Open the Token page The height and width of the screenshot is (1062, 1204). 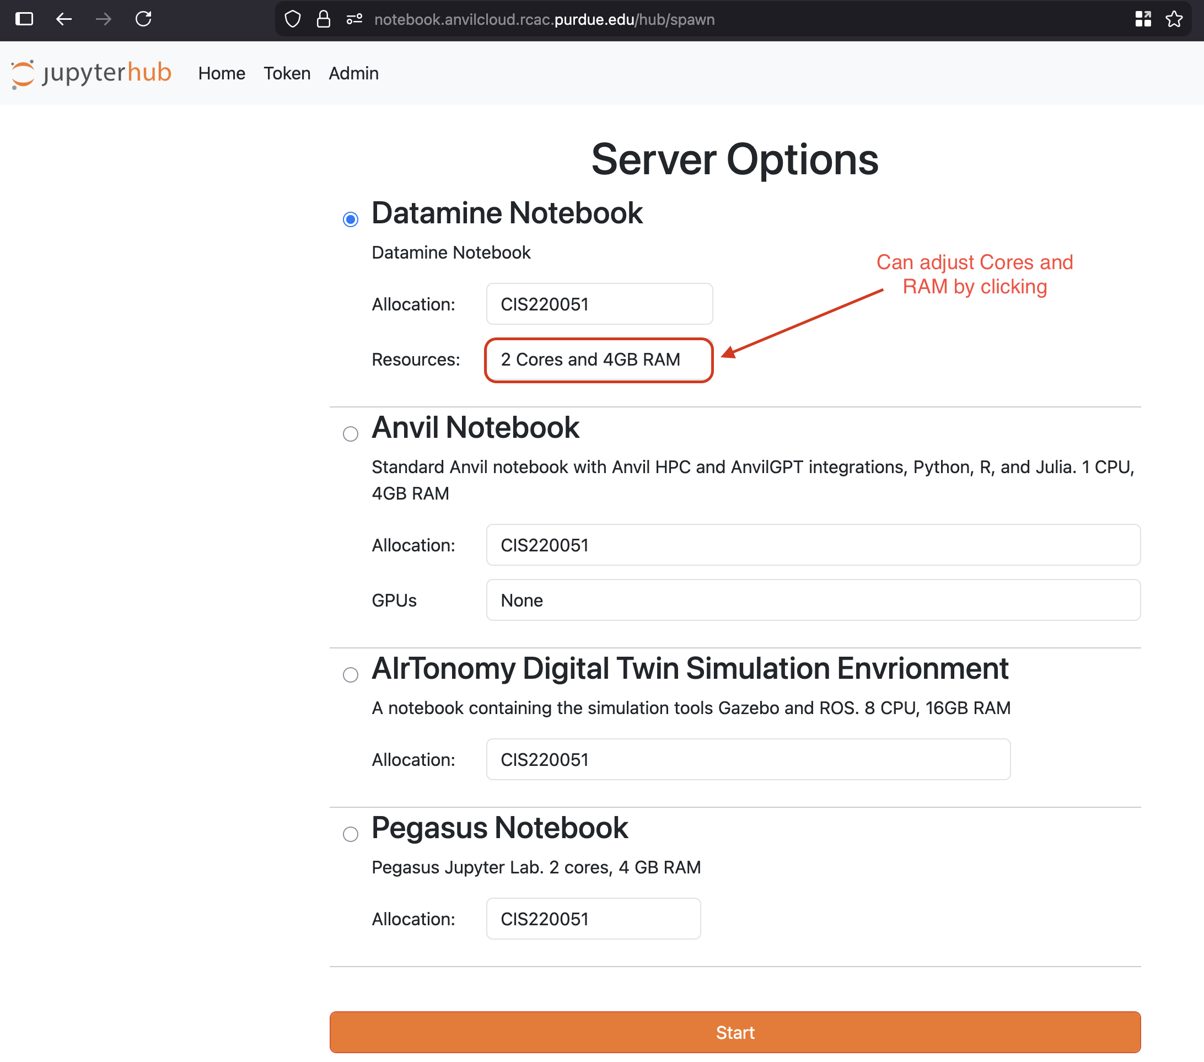(x=287, y=73)
